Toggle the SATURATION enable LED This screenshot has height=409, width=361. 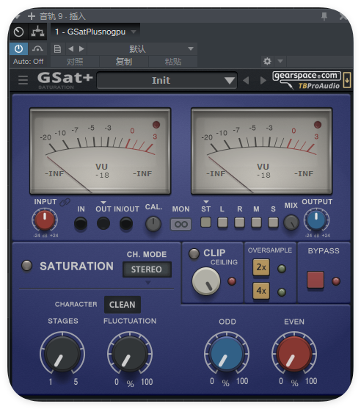coord(26,266)
